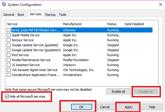Viewport: 165px width, 112px height.
Task: Click the Disable all button
Action: coord(146,92)
